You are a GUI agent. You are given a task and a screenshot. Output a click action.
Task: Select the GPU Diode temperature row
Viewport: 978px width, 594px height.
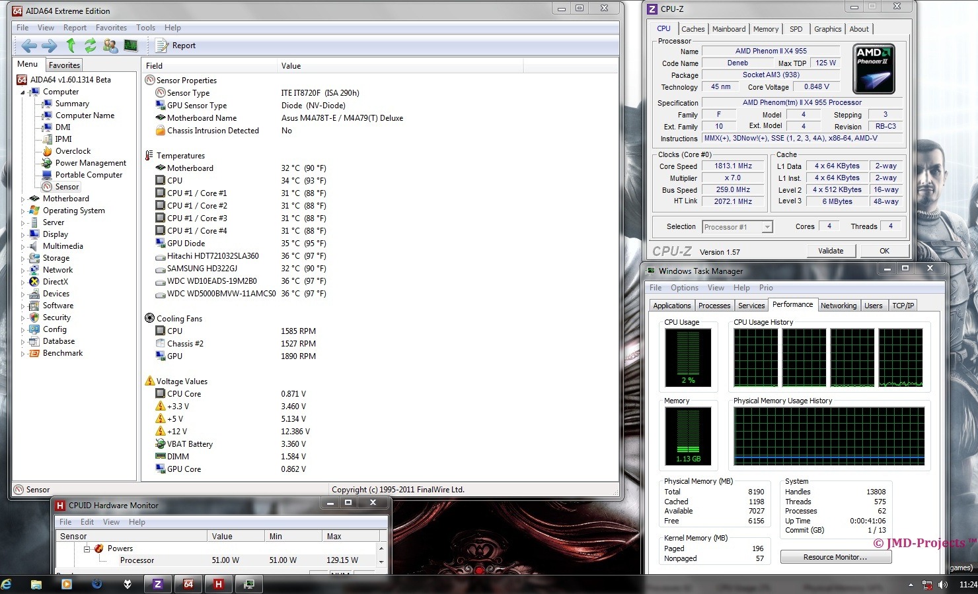[241, 244]
